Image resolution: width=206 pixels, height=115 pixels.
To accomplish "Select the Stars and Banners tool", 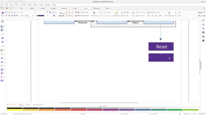I will point(2,77).
